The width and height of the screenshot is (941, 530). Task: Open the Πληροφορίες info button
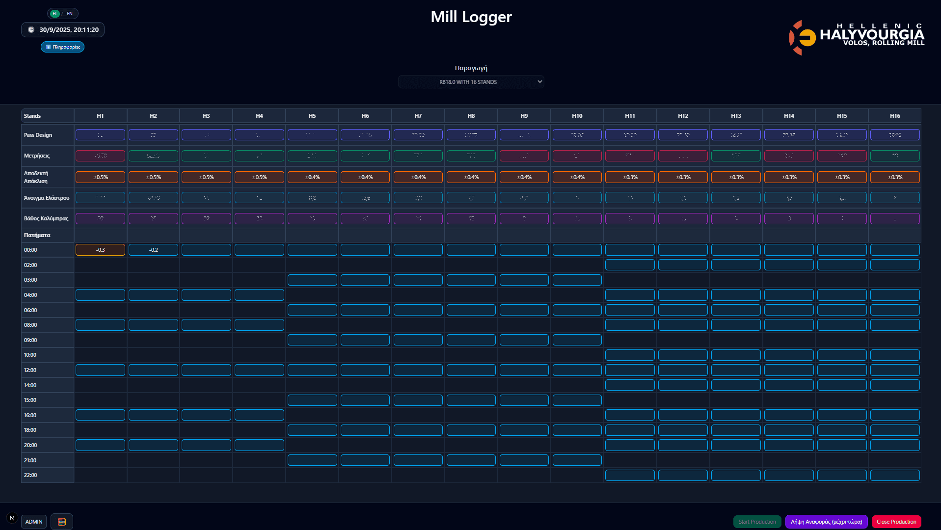[62, 47]
